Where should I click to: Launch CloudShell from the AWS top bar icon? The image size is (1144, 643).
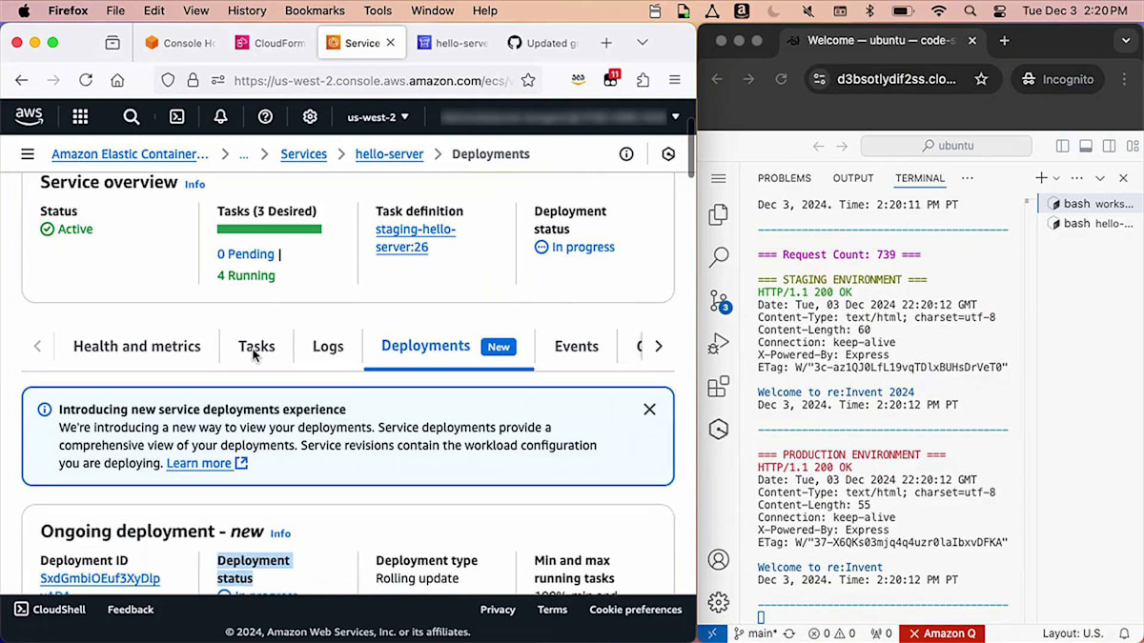[177, 116]
